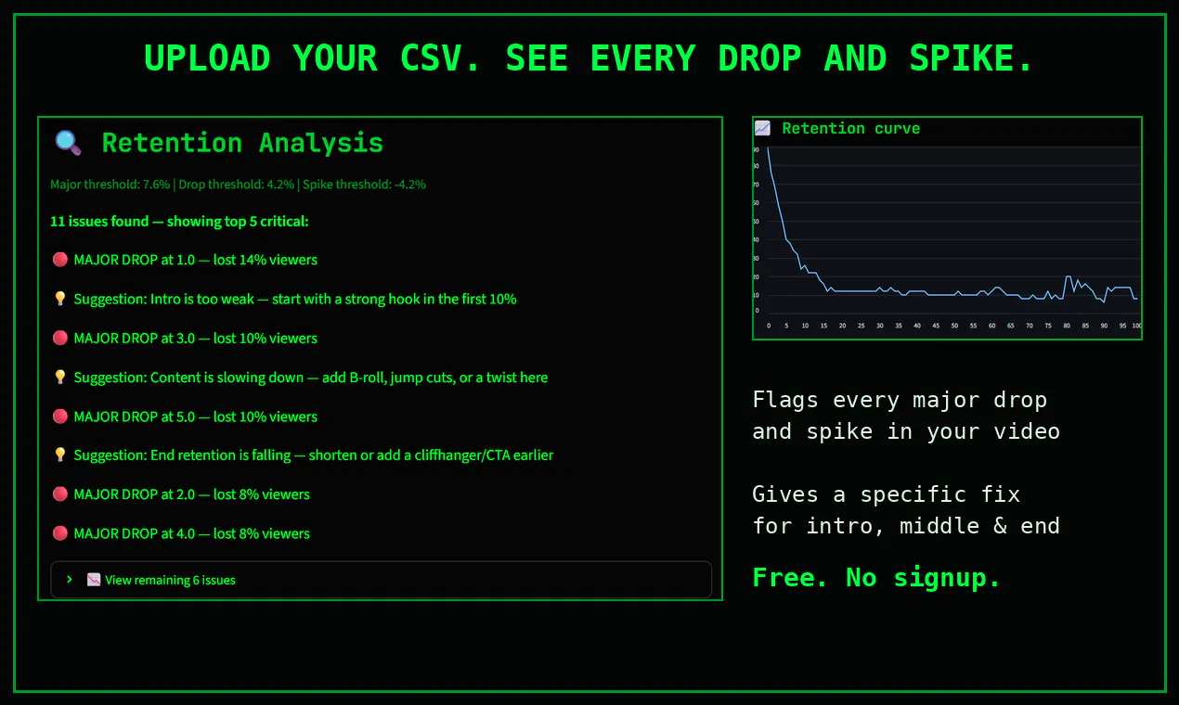Image resolution: width=1179 pixels, height=705 pixels.
Task: Click the downward chart icon in the remaining issues expander
Action: (94, 580)
